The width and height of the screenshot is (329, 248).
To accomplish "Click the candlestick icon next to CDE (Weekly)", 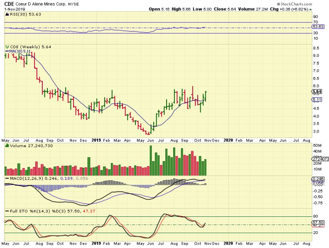I will [7, 47].
